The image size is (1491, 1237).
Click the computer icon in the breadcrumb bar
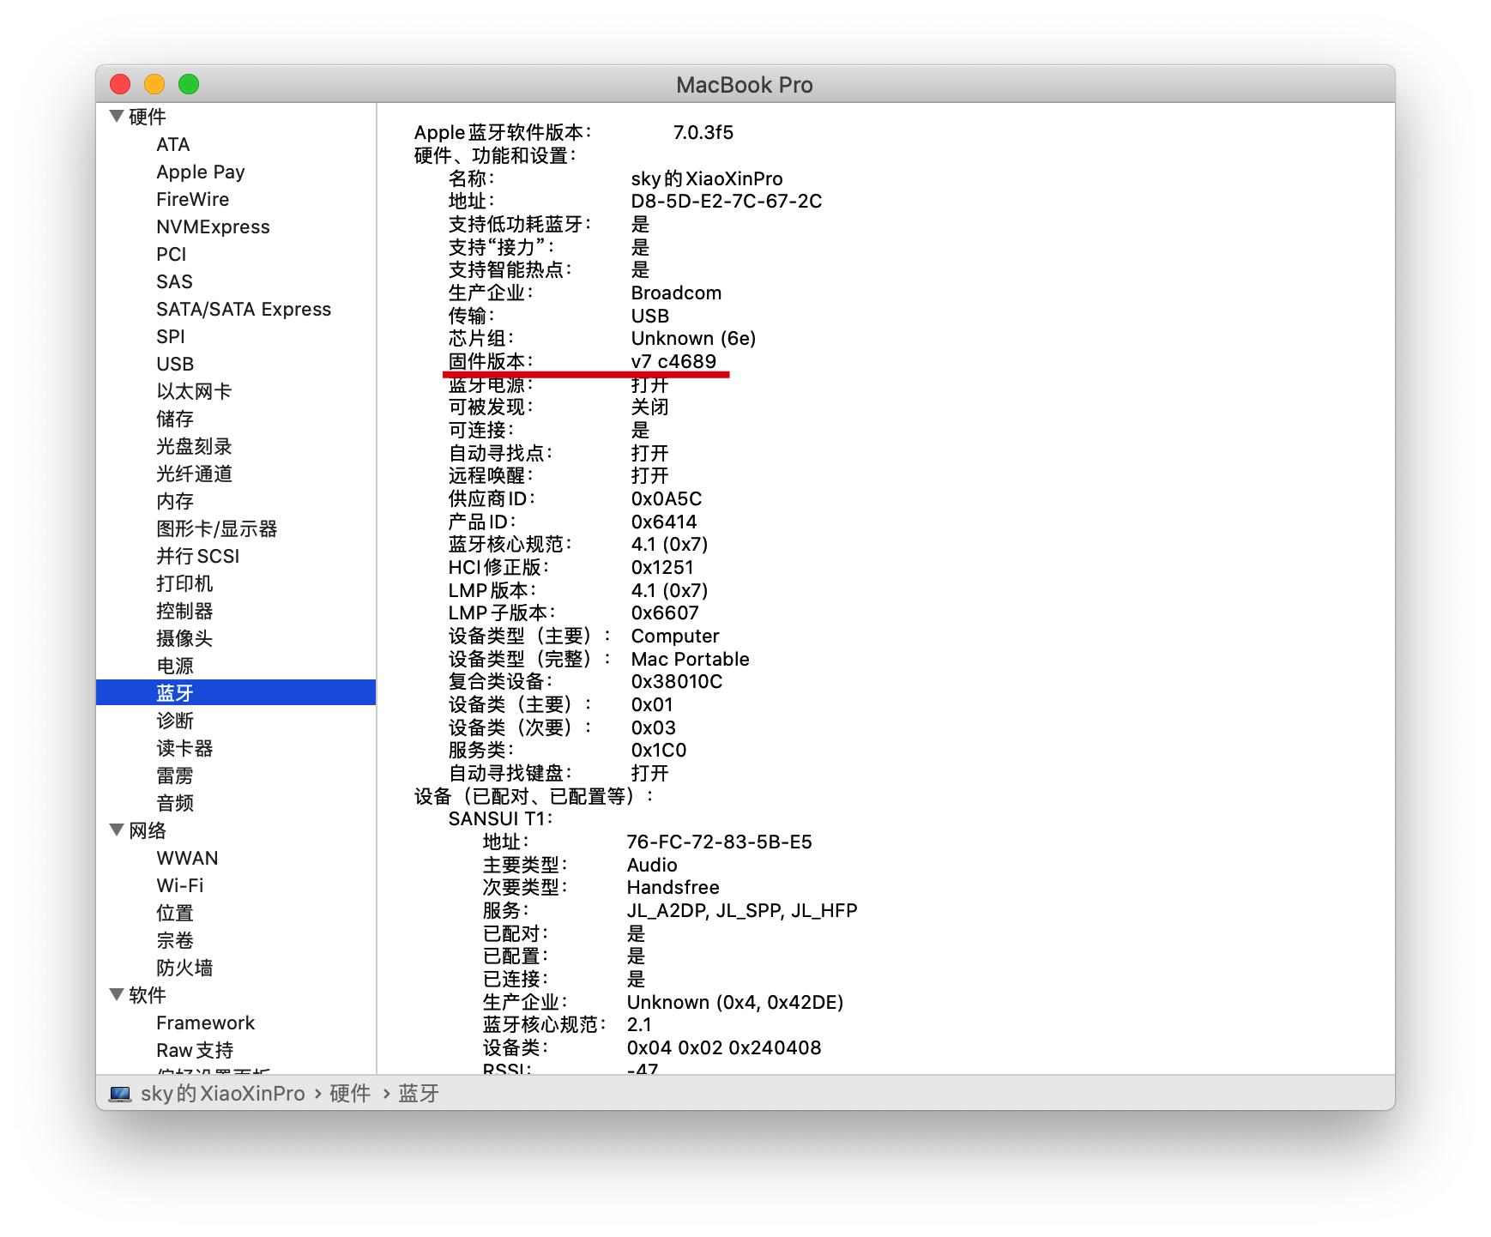[119, 1093]
